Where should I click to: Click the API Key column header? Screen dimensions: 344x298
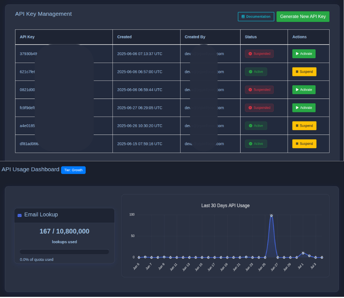(27, 37)
